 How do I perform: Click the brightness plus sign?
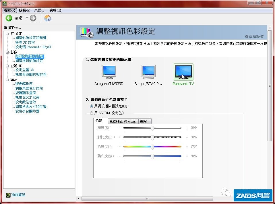[x=187, y=128]
